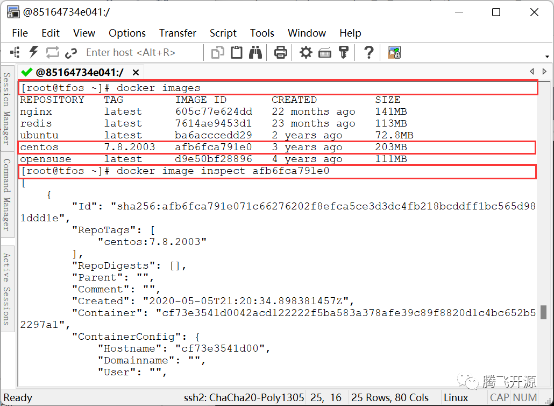Click the redis repository name
The image size is (554, 406).
tap(36, 123)
